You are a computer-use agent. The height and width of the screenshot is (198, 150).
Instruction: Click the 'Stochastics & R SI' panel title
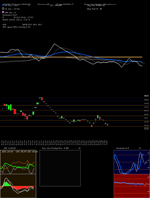[128, 148]
